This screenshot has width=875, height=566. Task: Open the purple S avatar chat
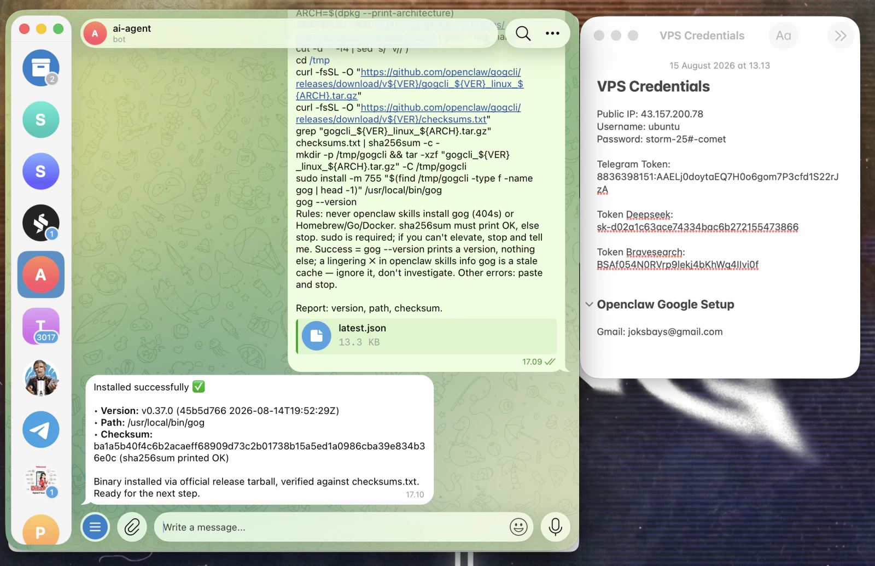(41, 171)
